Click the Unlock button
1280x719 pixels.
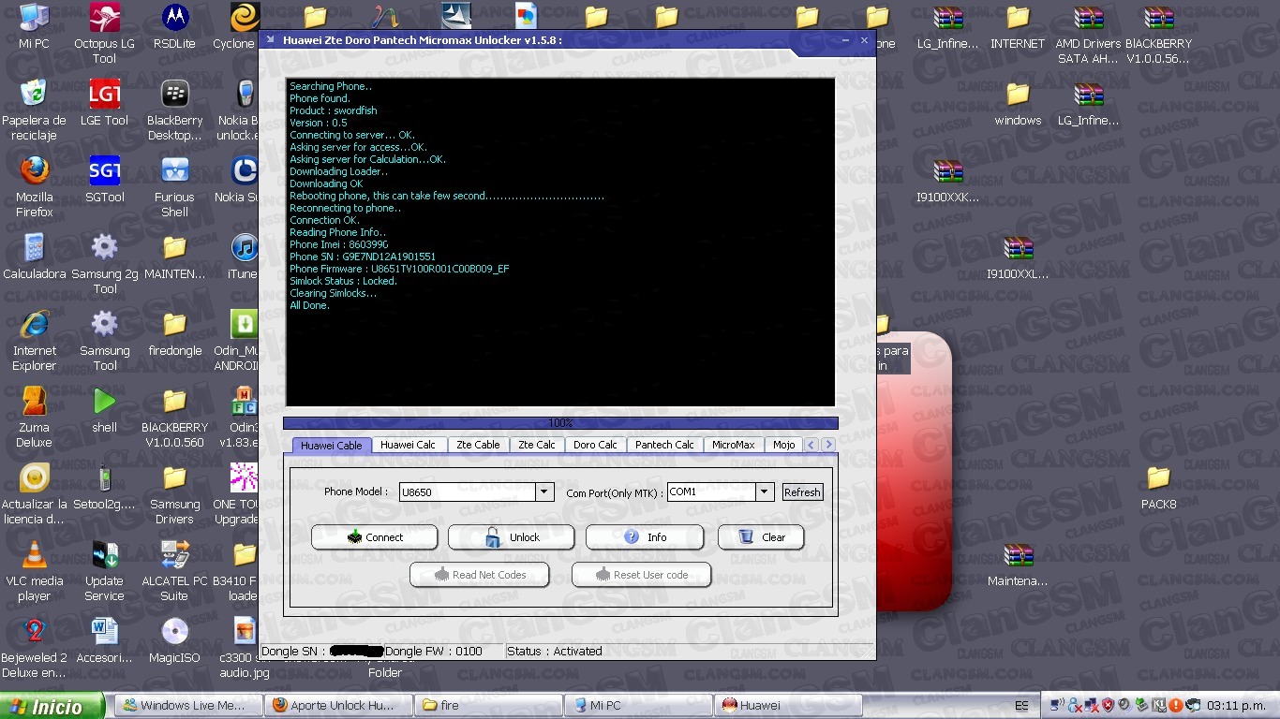tap(511, 537)
